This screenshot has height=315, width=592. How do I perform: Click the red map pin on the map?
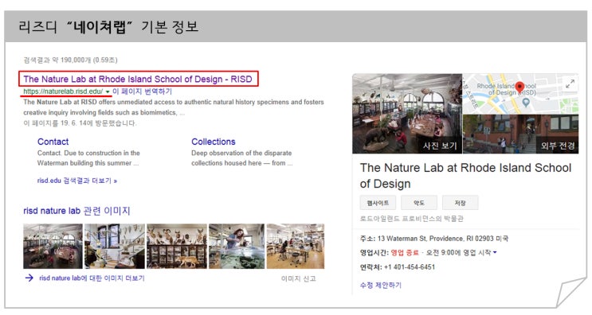pos(519,87)
